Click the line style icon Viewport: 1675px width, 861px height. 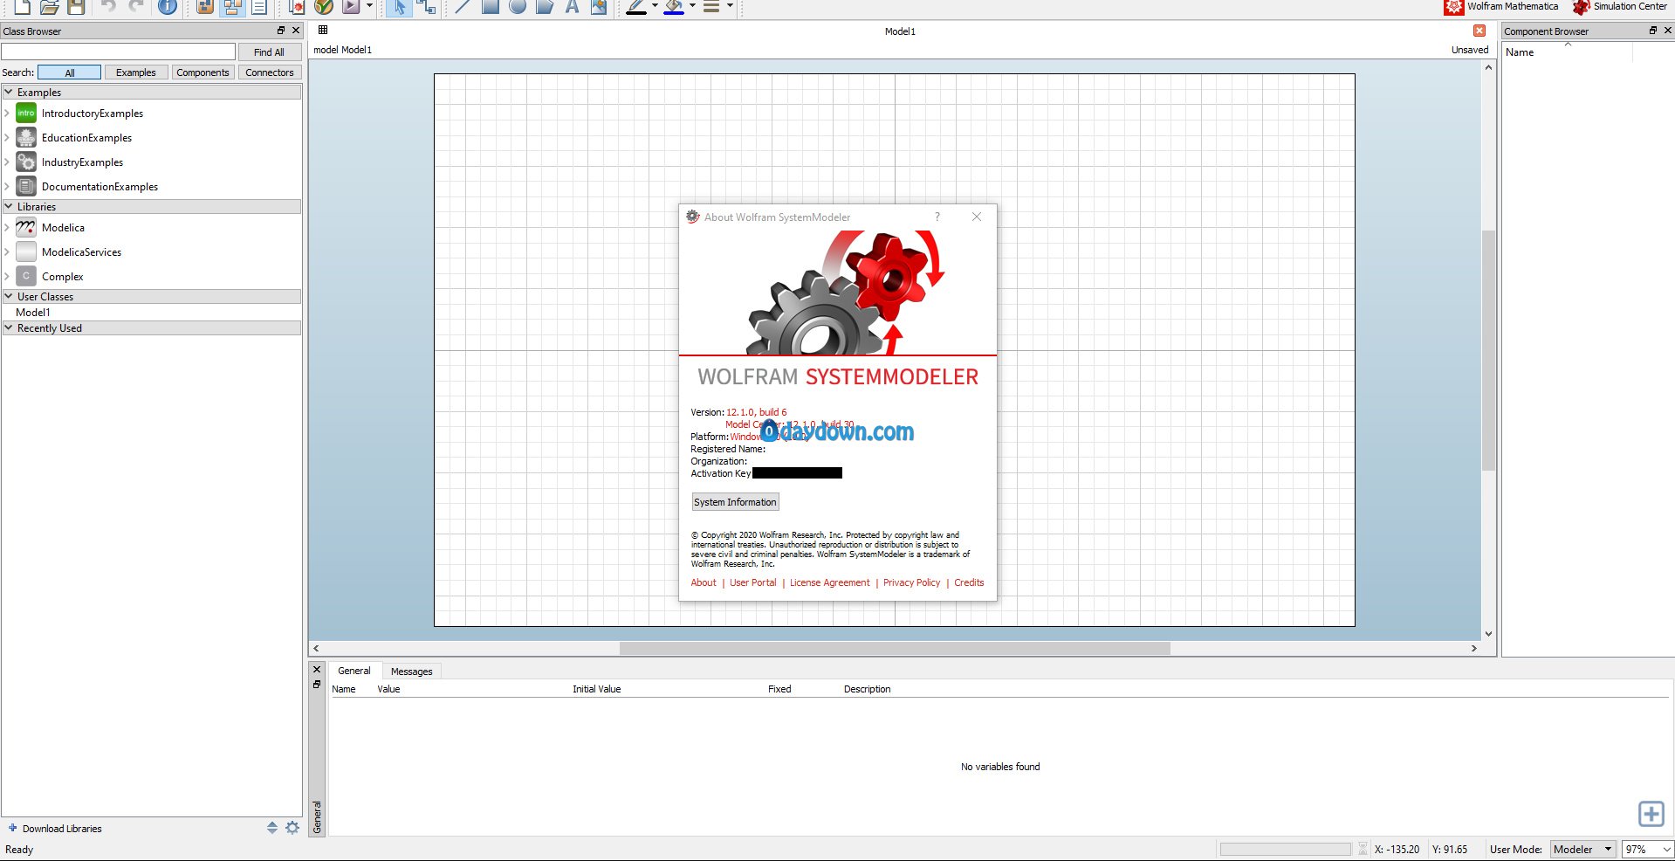pyautogui.click(x=711, y=7)
